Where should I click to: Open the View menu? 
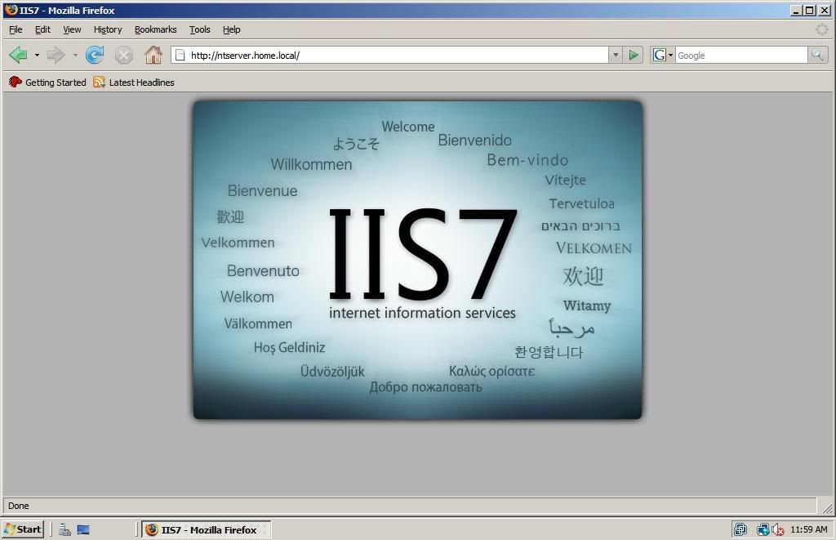(72, 29)
